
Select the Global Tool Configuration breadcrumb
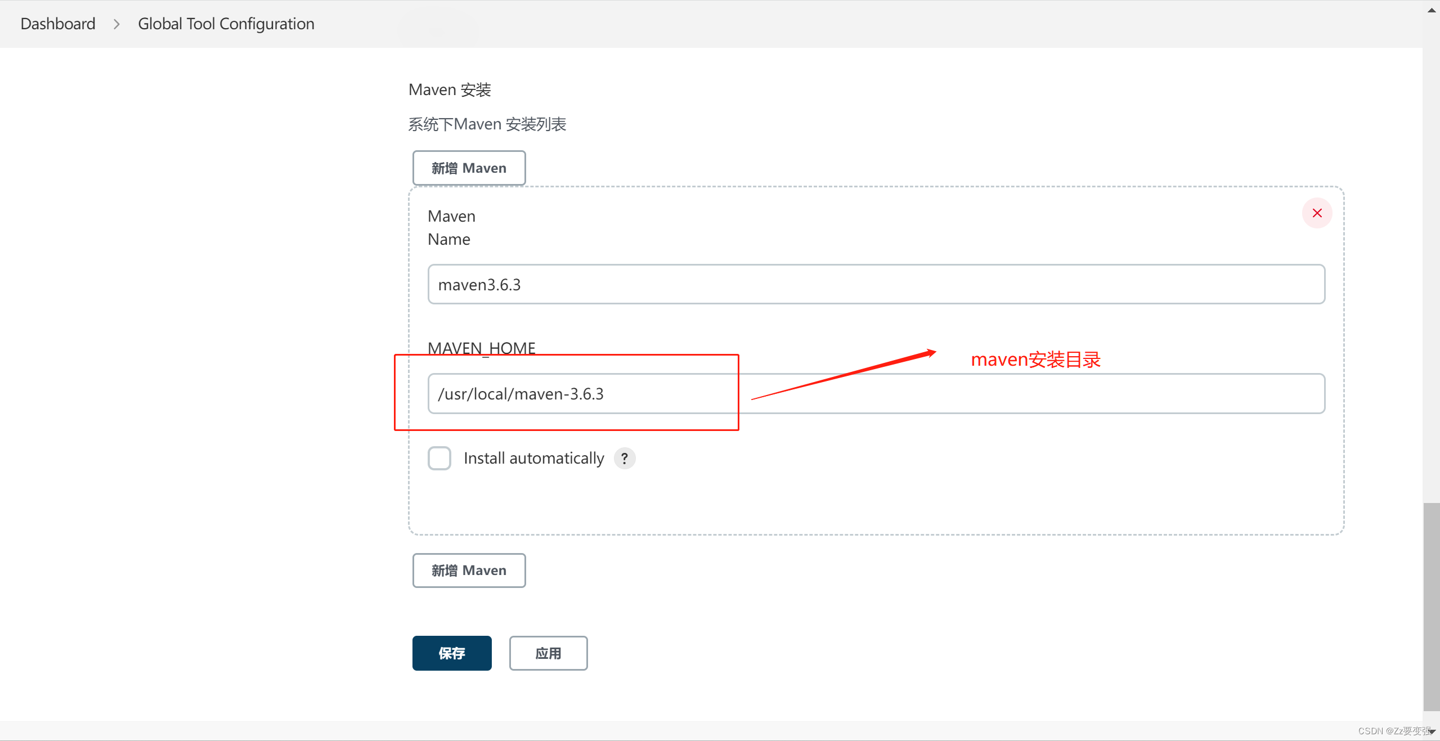(x=226, y=24)
